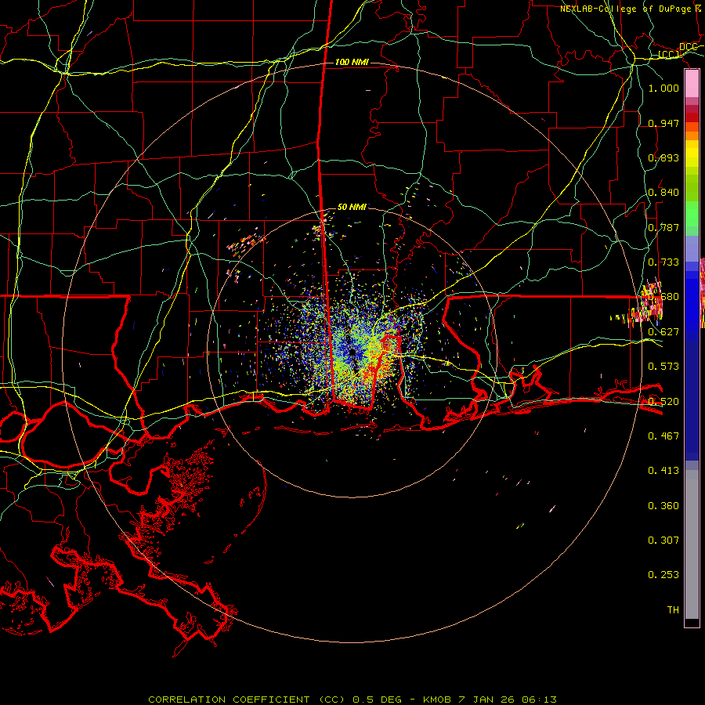Click the 0.787 legend value
Screen dimensions: 705x705
[x=663, y=227]
